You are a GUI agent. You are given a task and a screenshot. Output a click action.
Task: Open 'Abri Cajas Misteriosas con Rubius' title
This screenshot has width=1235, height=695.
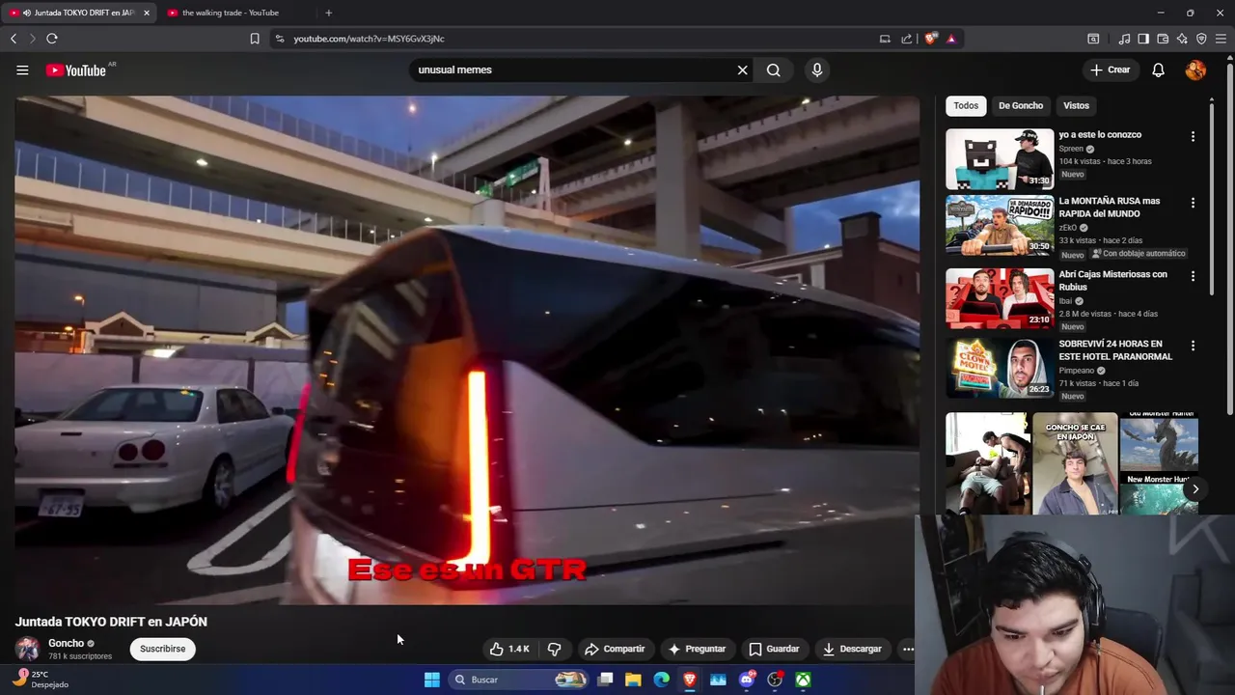click(1112, 280)
